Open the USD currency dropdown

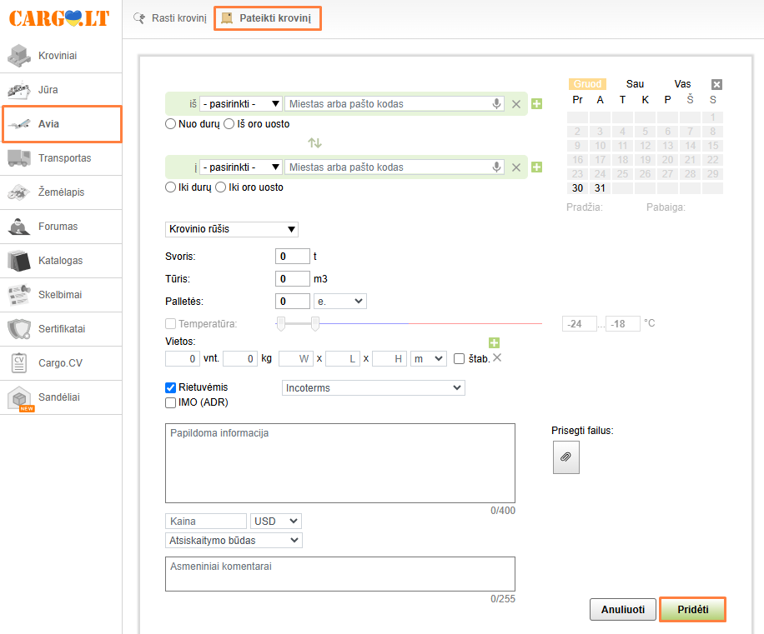click(x=275, y=521)
